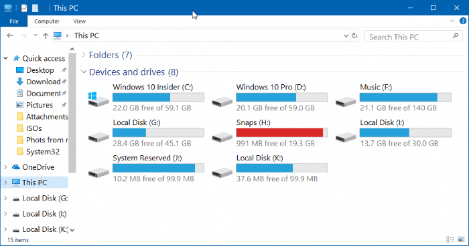Image resolution: width=469 pixels, height=246 pixels.
Task: Click the Local Disk (K:) drive icon in Devices
Action: click(x=222, y=172)
